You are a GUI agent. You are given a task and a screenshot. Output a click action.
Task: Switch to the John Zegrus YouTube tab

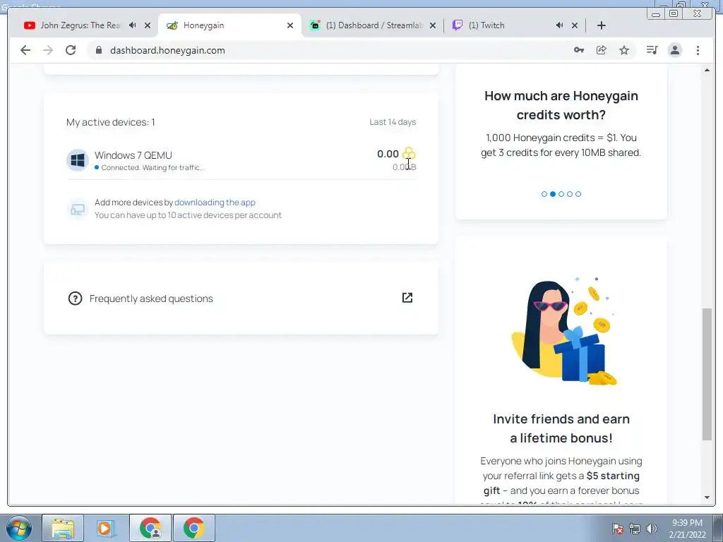(x=80, y=25)
